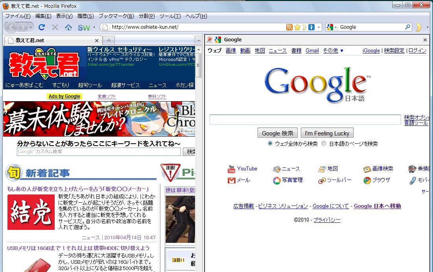
Task: Open the Google search engine selector
Action: (332, 27)
